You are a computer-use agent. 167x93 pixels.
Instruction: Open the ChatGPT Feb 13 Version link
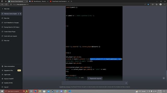[65, 87]
